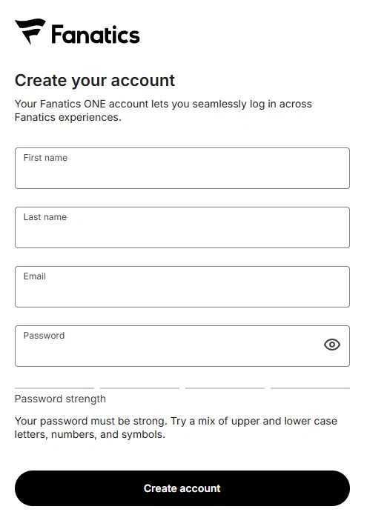Submit with the Create account button
This screenshot has width=367, height=512.
pyautogui.click(x=182, y=488)
